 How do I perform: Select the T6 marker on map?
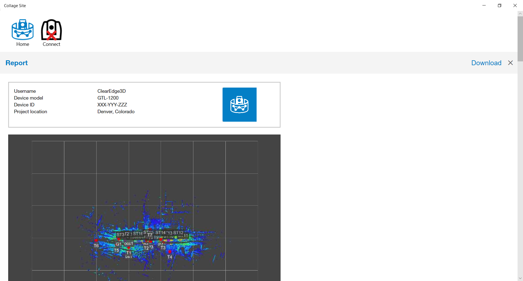96,246
